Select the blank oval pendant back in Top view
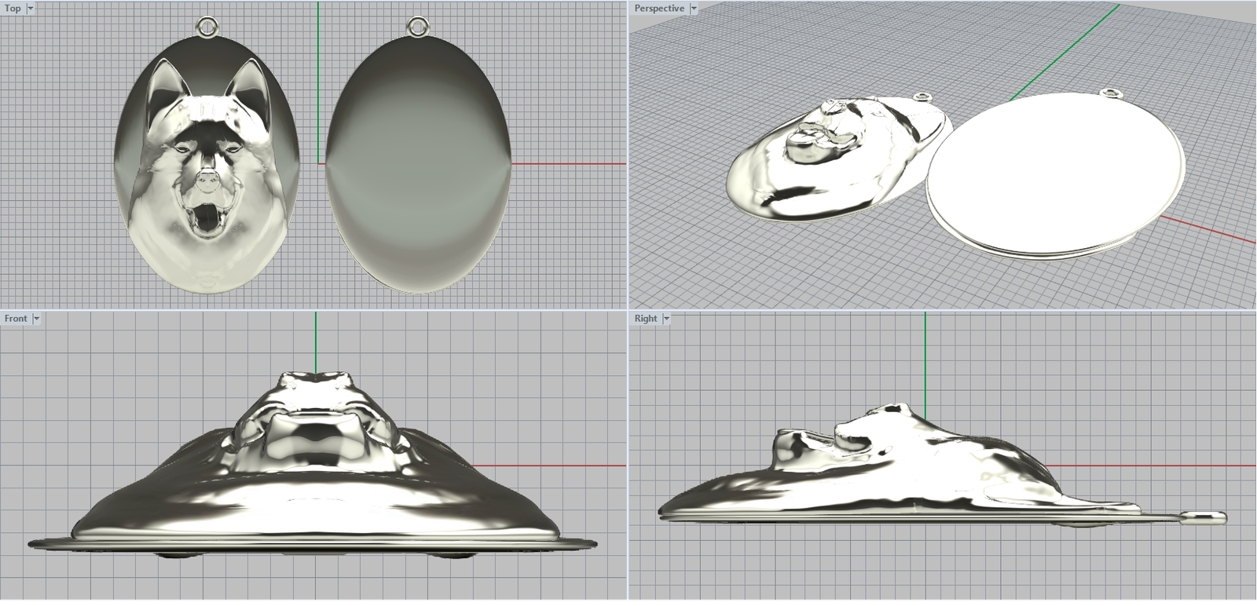The height and width of the screenshot is (606, 1257). click(418, 165)
